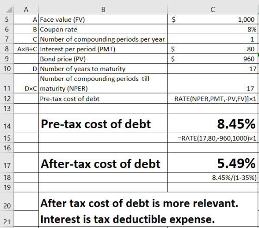Select row 16 header

coord(7,148)
